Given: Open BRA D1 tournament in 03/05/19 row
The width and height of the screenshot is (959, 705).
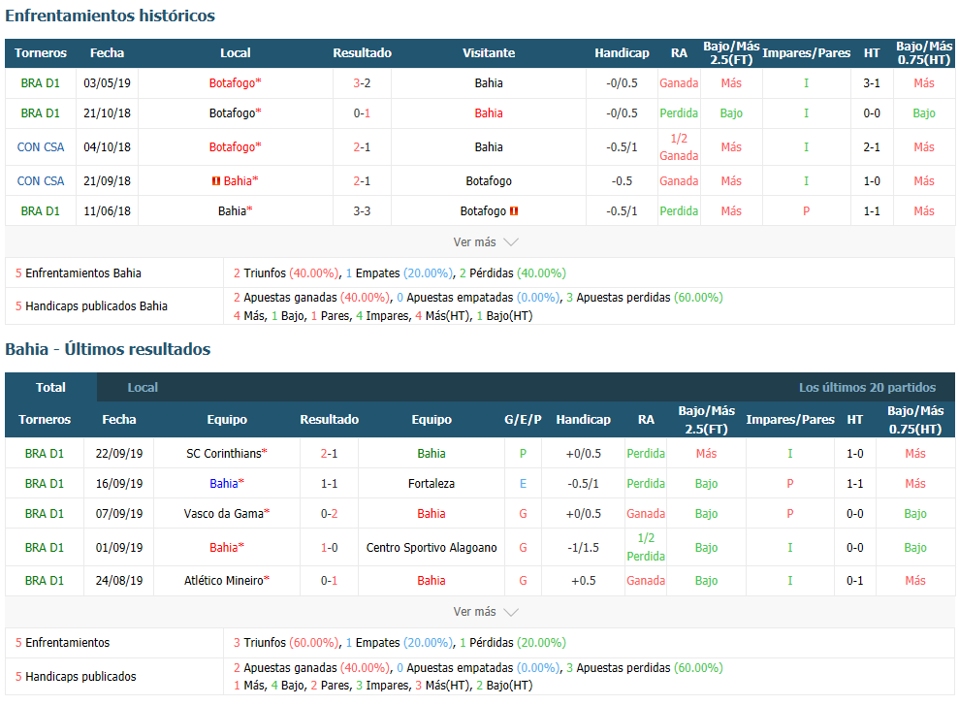Looking at the screenshot, I should point(41,83).
